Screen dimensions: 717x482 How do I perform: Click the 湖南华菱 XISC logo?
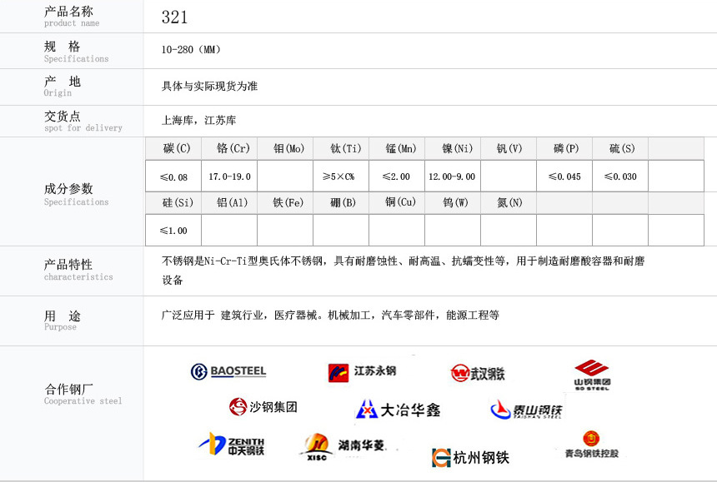pyautogui.click(x=343, y=446)
